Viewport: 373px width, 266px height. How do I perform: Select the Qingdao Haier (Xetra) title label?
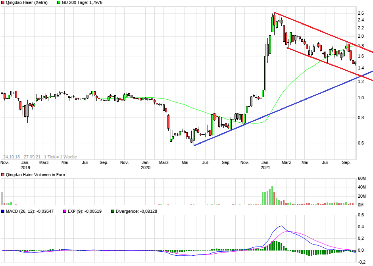(x=27, y=3)
